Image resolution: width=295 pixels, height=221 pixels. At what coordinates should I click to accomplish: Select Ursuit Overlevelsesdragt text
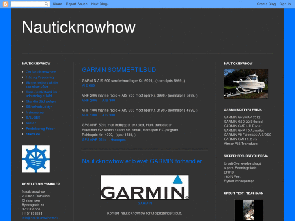tap(242, 163)
